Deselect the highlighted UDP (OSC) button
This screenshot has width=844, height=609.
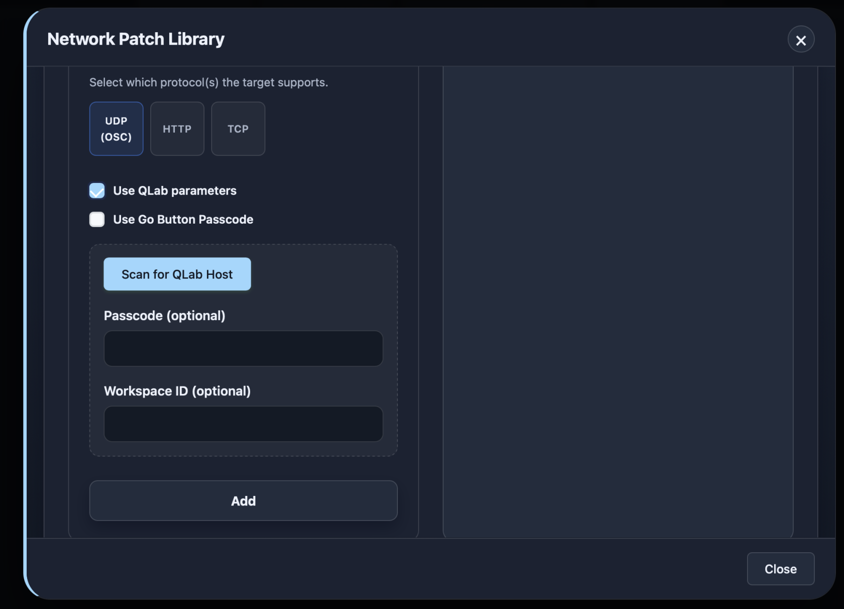[x=116, y=129]
